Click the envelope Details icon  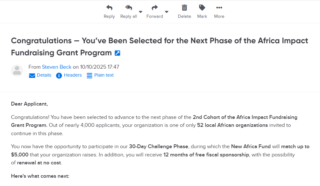(32, 75)
